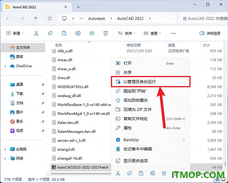This screenshot has width=228, height=183.
Task: Open Properties from context menu
Action: [151, 128]
